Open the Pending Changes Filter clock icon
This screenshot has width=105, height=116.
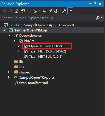pos(35,11)
